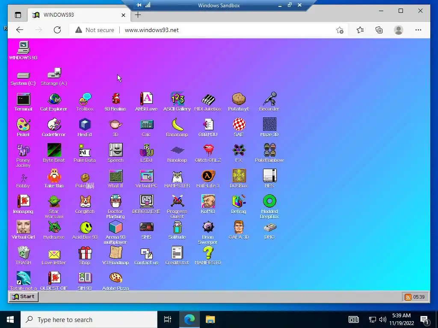Launch Adobe Pizza icon
Viewport: 438px width, 328px height.
click(115, 281)
